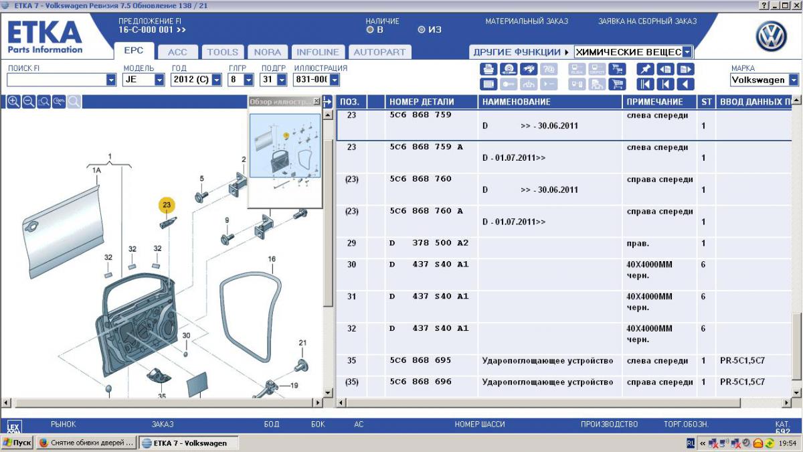This screenshot has width=803, height=452.
Task: Switch to the AUTOPART tab
Action: coord(379,52)
